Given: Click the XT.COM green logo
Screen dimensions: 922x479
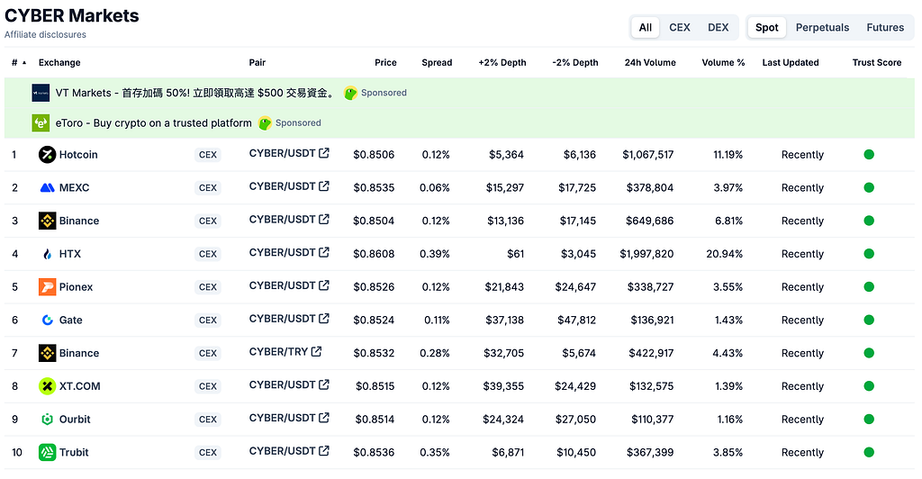Looking at the screenshot, I should click(x=47, y=386).
